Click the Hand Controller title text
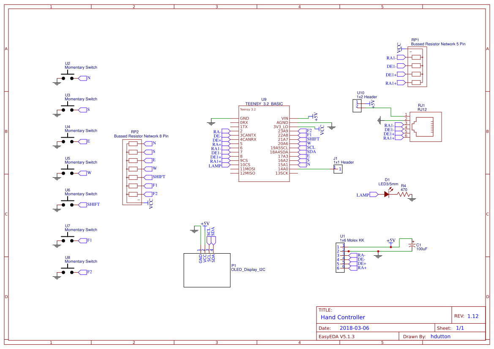The height and width of the screenshot is (349, 494). pos(342,317)
